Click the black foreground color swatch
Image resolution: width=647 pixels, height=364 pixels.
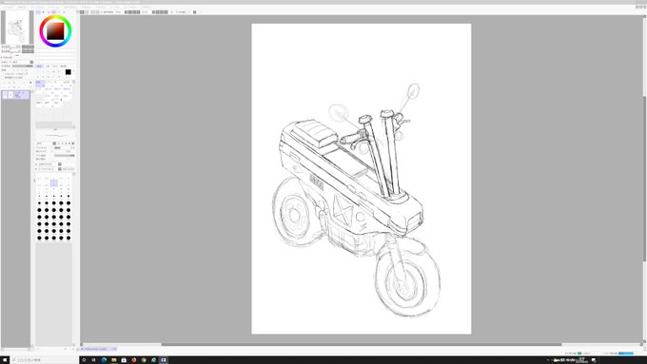tap(69, 72)
